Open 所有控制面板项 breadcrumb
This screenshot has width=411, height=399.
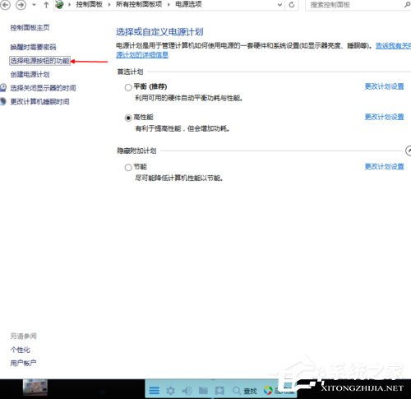(139, 5)
